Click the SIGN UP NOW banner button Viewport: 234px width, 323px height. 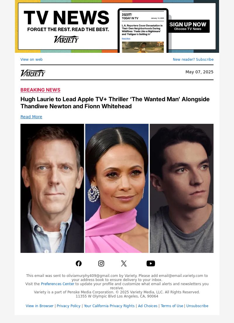[x=187, y=26]
